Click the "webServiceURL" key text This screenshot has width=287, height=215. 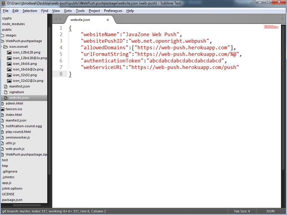point(103,67)
